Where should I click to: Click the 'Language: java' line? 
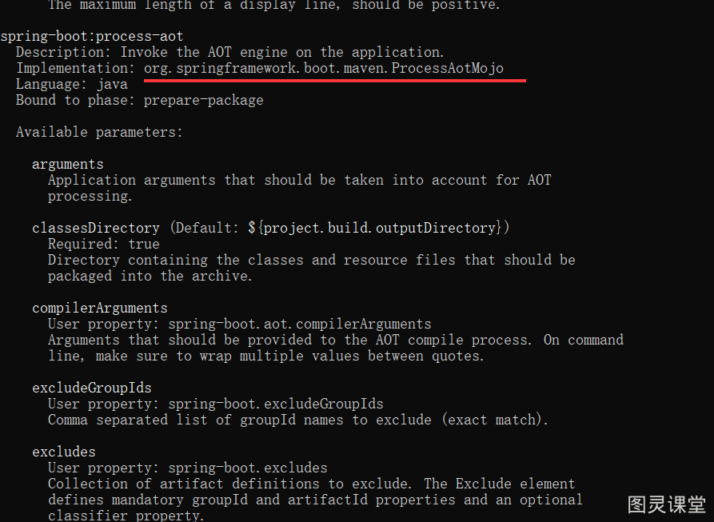72,84
